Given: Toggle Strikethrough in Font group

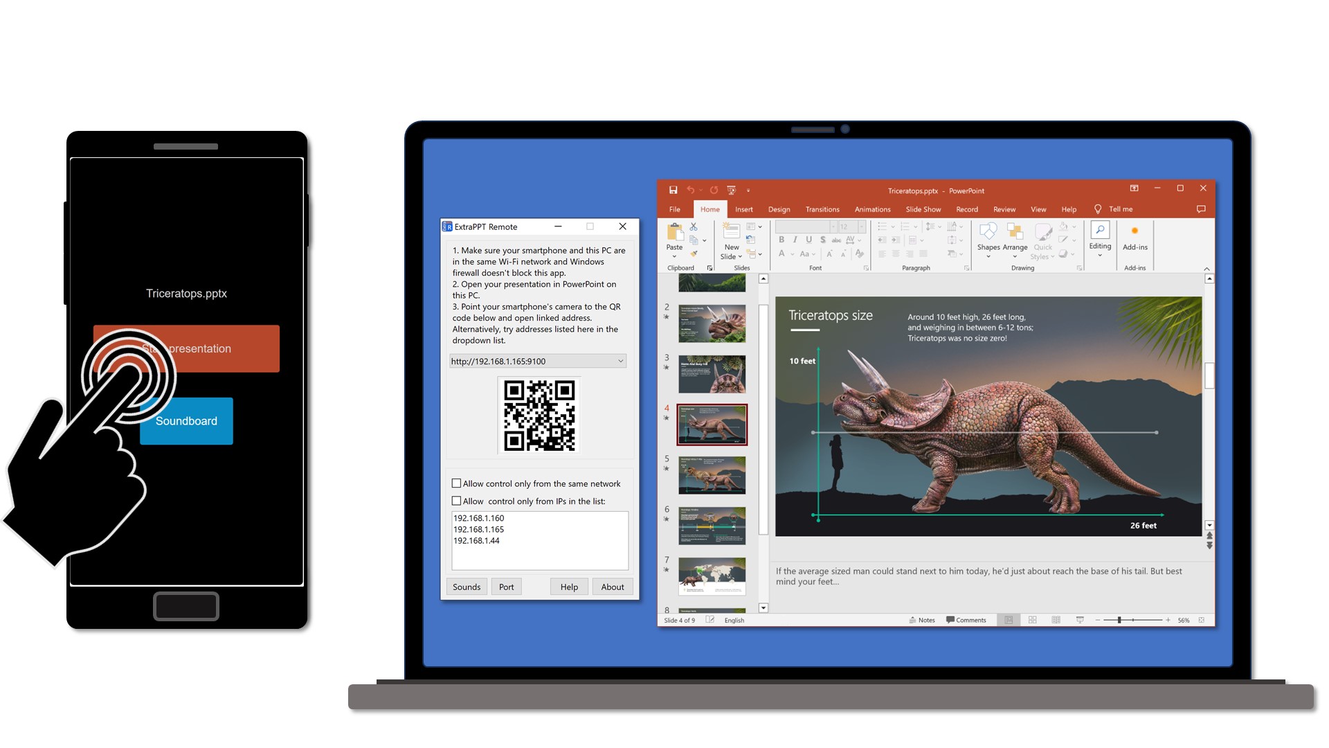Looking at the screenshot, I should 836,240.
